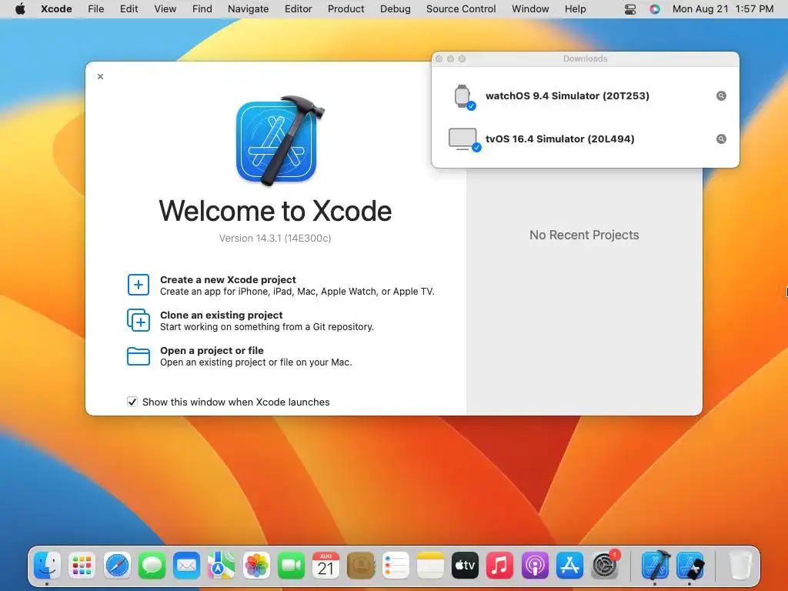Click Create a new Xcode project title
The width and height of the screenshot is (788, 591).
click(228, 280)
